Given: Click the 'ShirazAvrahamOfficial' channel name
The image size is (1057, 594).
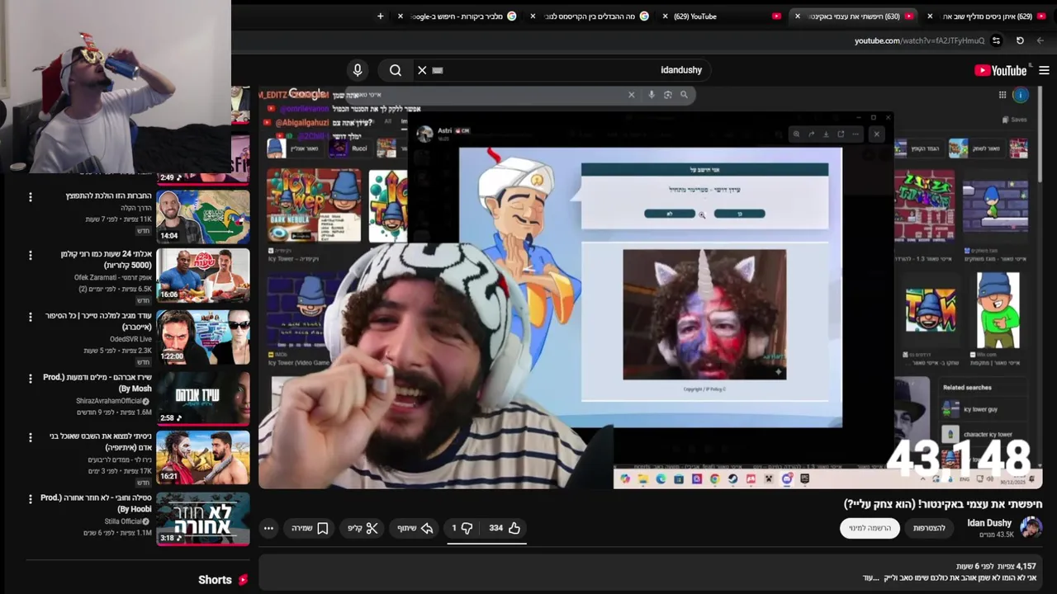Looking at the screenshot, I should click(110, 401).
